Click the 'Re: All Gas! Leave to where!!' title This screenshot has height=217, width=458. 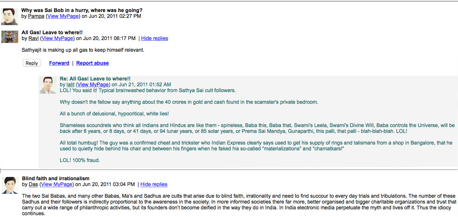point(95,79)
